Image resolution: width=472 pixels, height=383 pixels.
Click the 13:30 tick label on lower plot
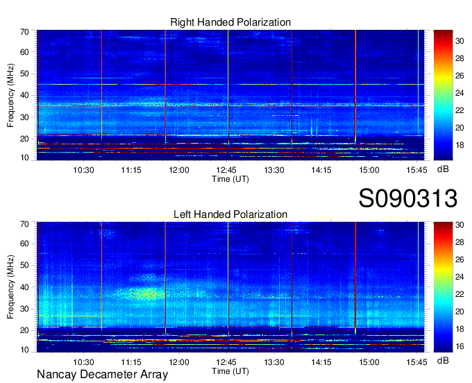pyautogui.click(x=274, y=362)
